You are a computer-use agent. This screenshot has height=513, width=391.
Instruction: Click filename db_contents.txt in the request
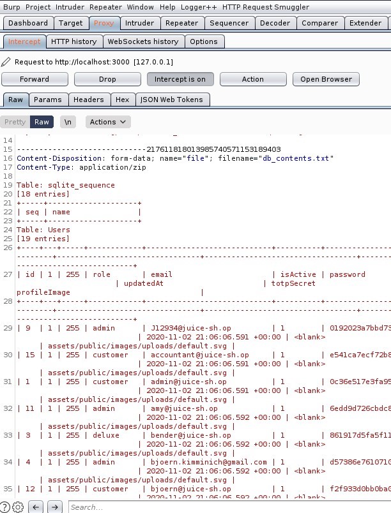(x=296, y=158)
